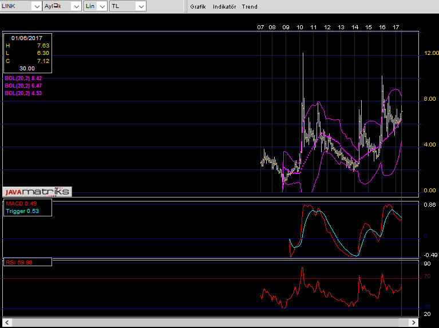
Task: Click the year label 17 on time axis
Action: [396, 27]
